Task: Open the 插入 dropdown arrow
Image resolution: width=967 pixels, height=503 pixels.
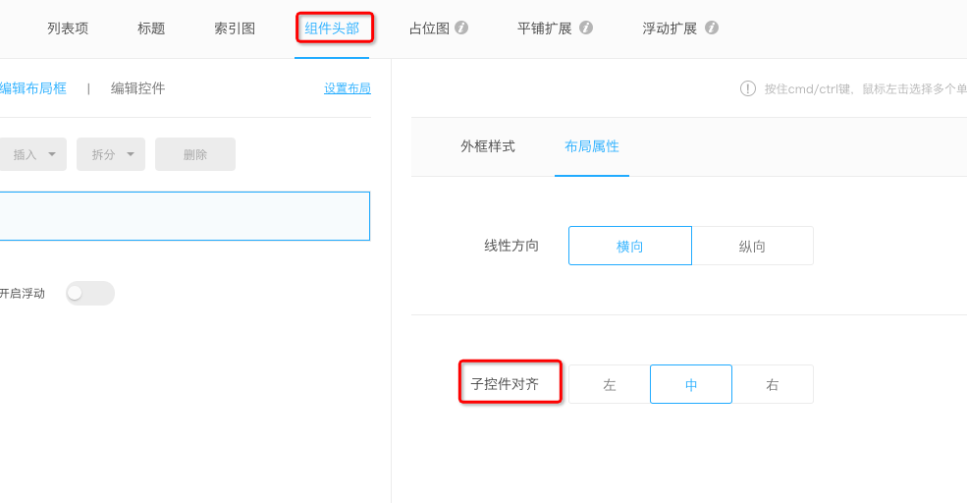Action: pyautogui.click(x=52, y=154)
